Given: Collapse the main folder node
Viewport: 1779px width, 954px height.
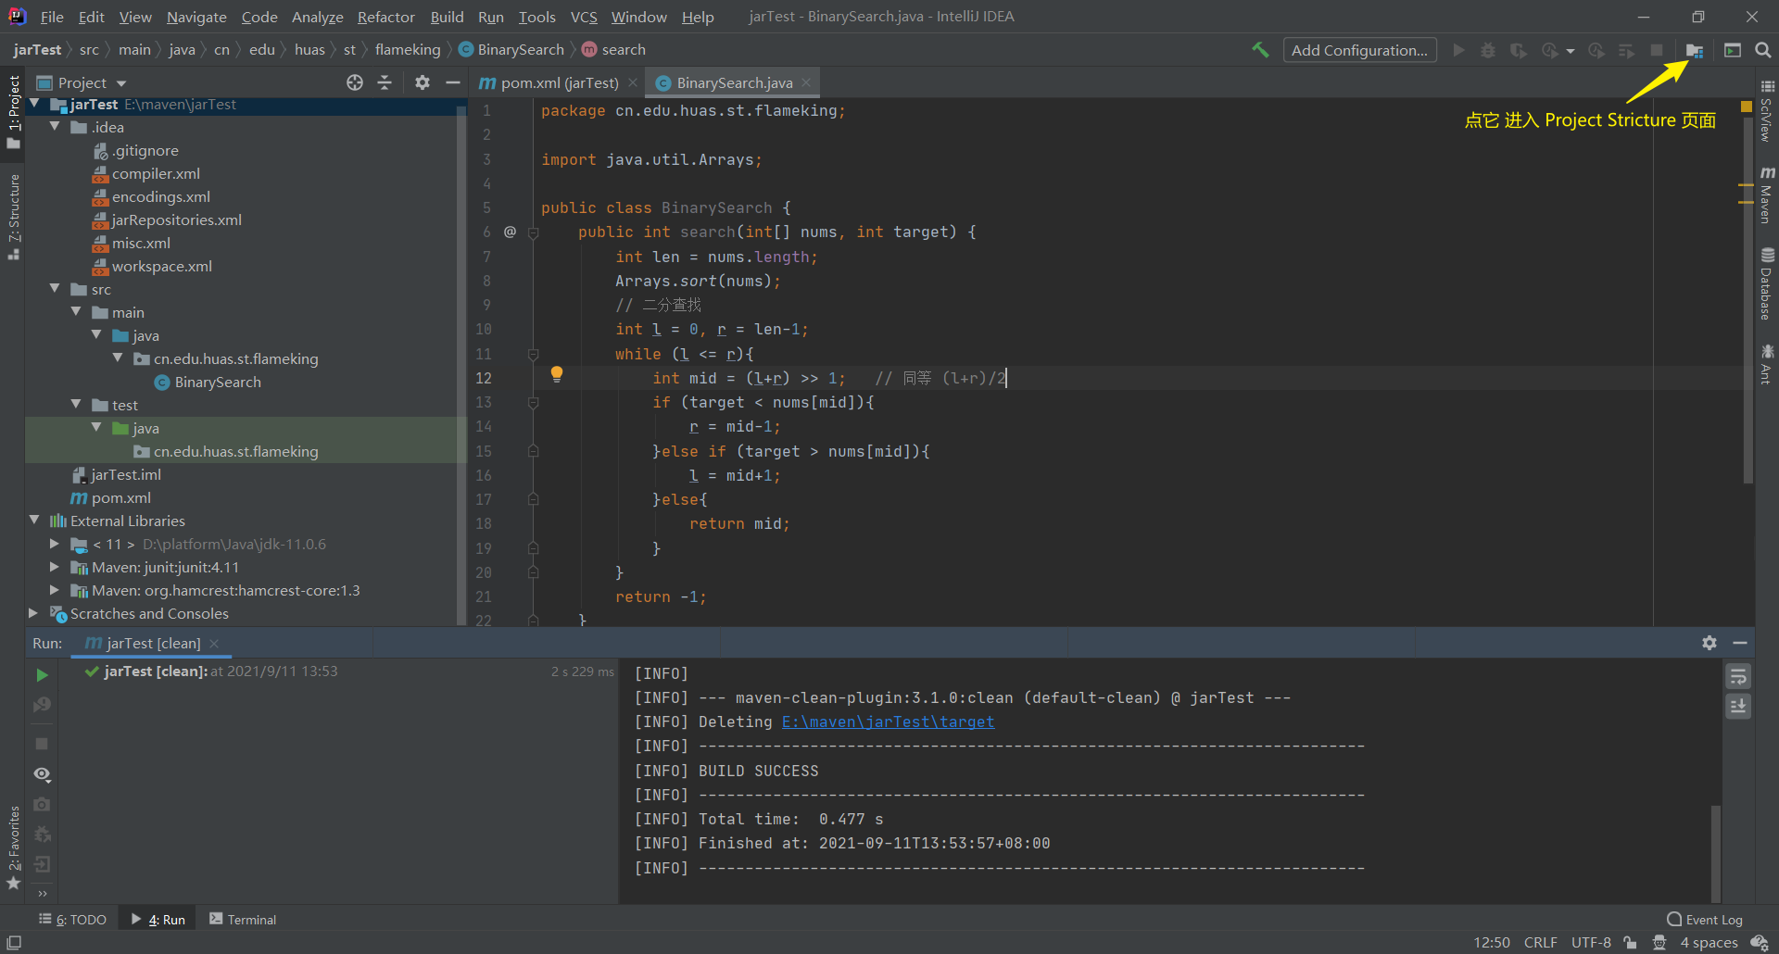Looking at the screenshot, I should pos(76,312).
